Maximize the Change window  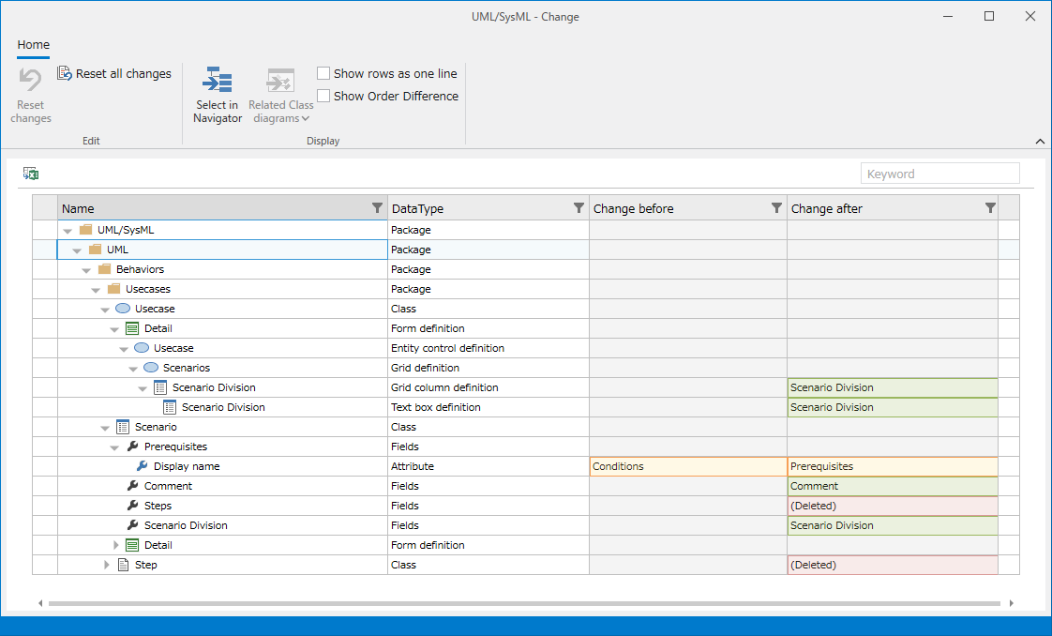pyautogui.click(x=989, y=16)
